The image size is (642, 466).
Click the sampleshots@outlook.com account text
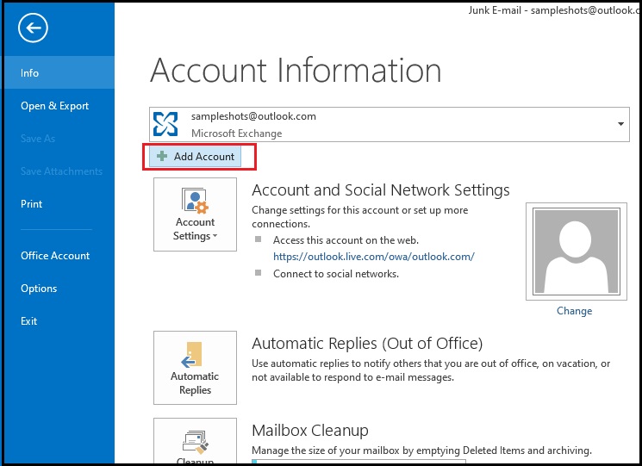pyautogui.click(x=253, y=116)
